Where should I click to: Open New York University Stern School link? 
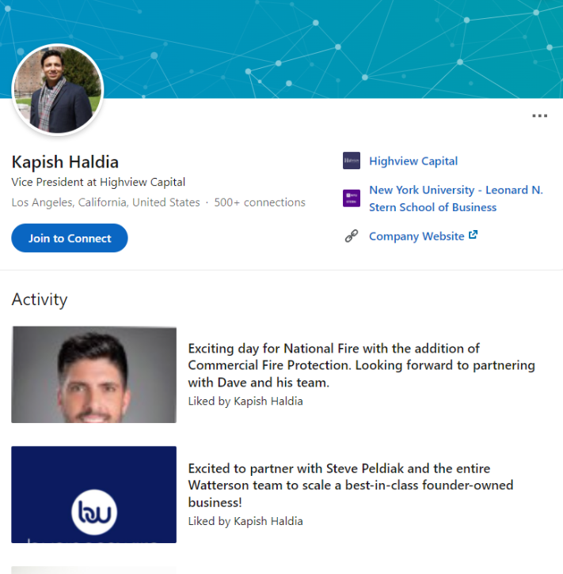point(456,198)
